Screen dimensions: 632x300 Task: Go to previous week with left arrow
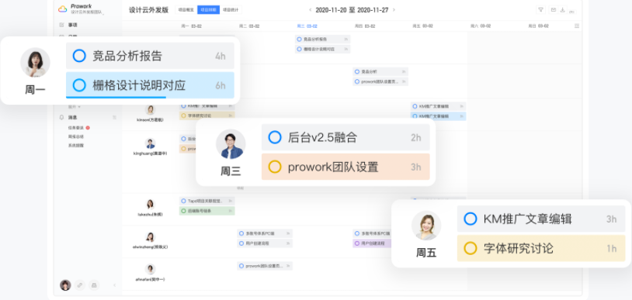click(310, 9)
